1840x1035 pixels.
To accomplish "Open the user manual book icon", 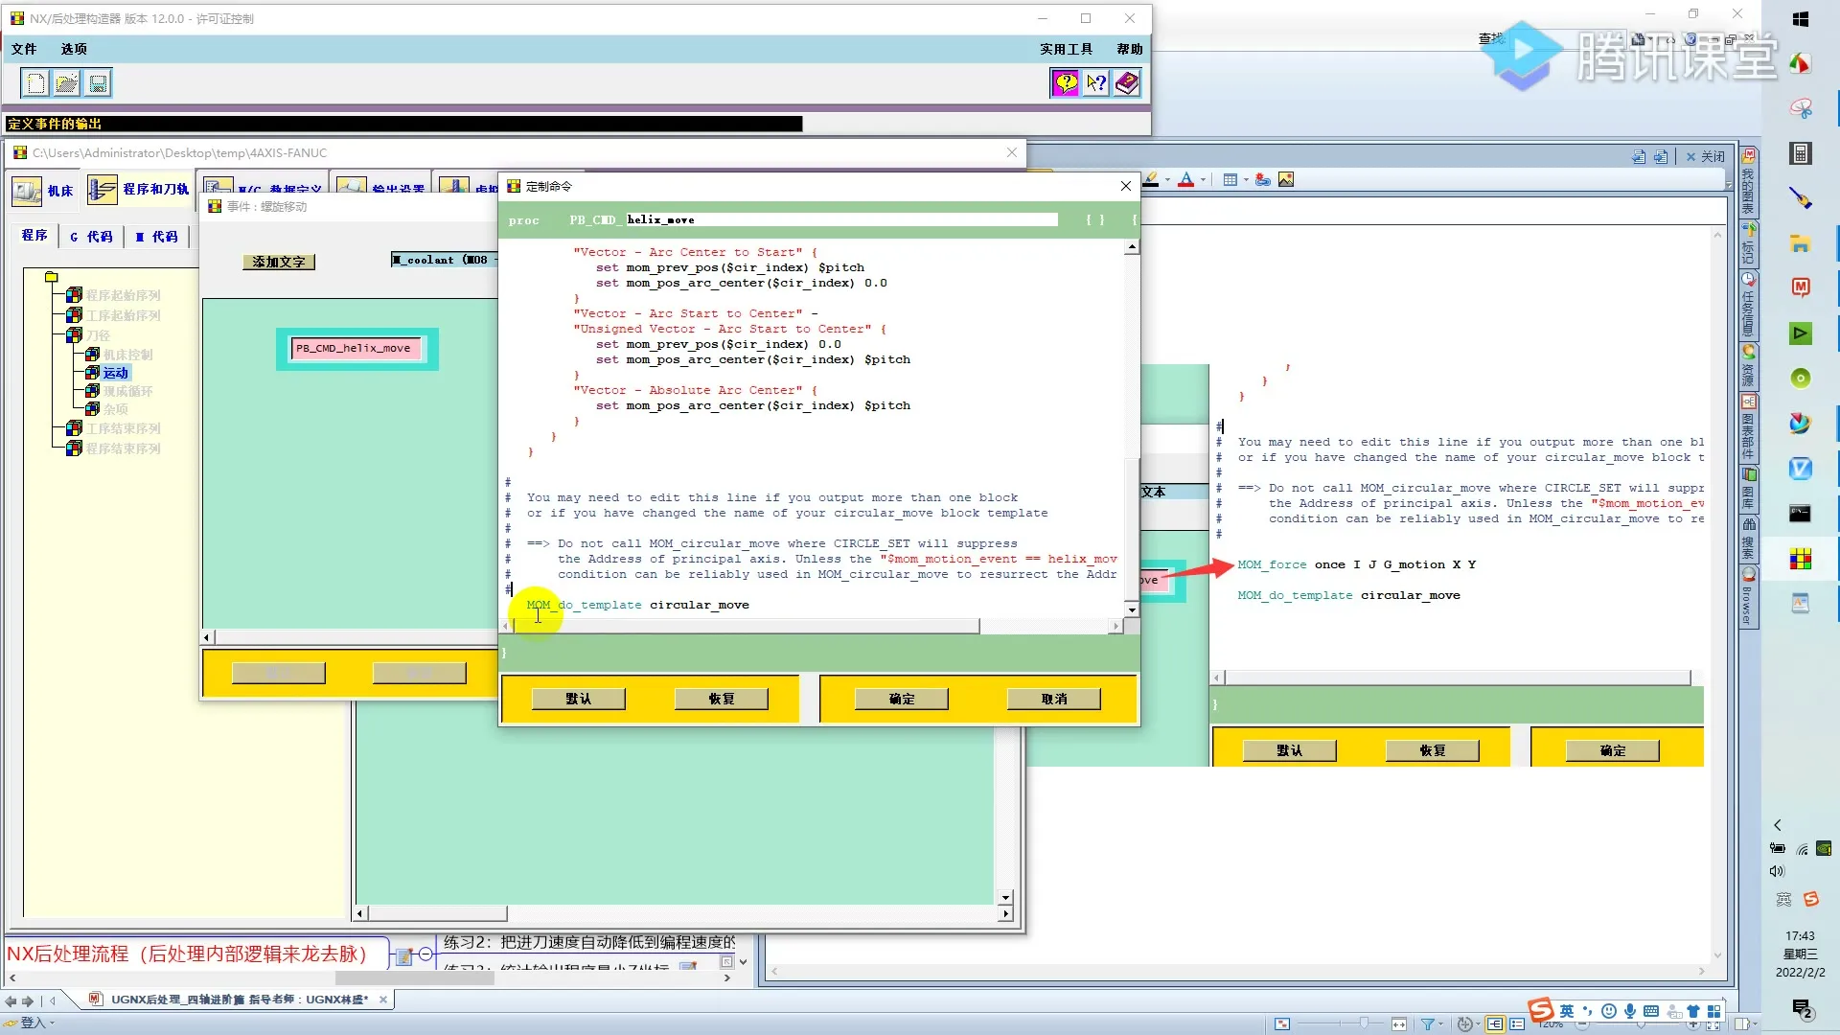I will point(1127,83).
